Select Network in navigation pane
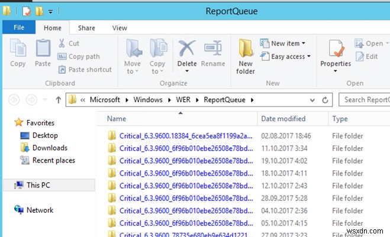The height and width of the screenshot is (237, 390). (34, 210)
